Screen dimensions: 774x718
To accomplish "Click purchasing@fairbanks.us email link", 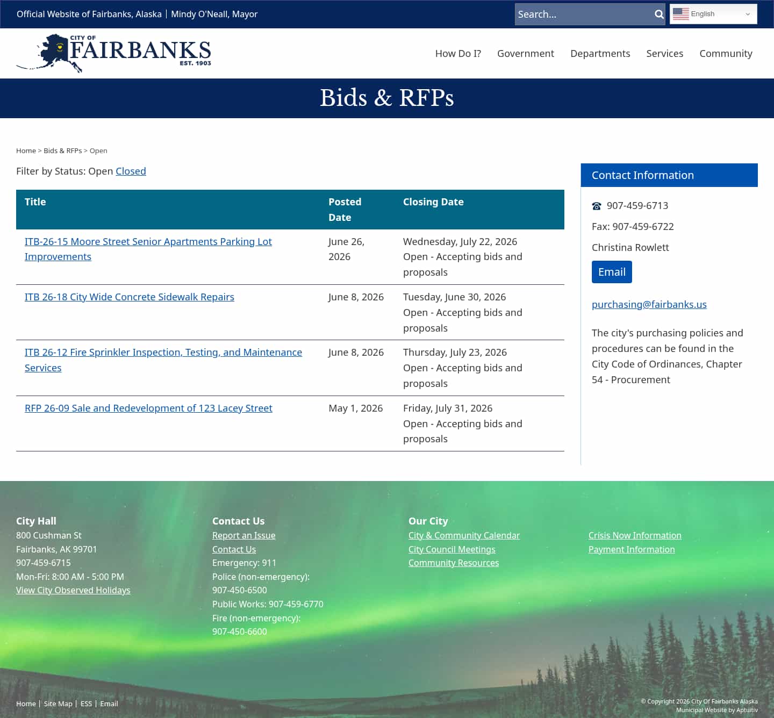I will click(x=649, y=305).
